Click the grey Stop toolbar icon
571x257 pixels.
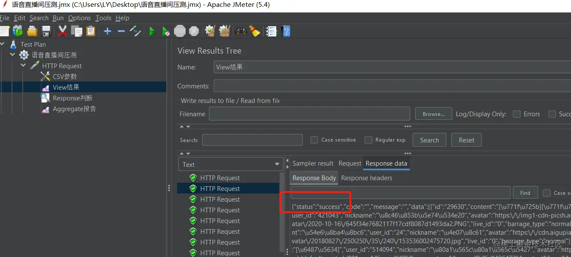(x=180, y=31)
